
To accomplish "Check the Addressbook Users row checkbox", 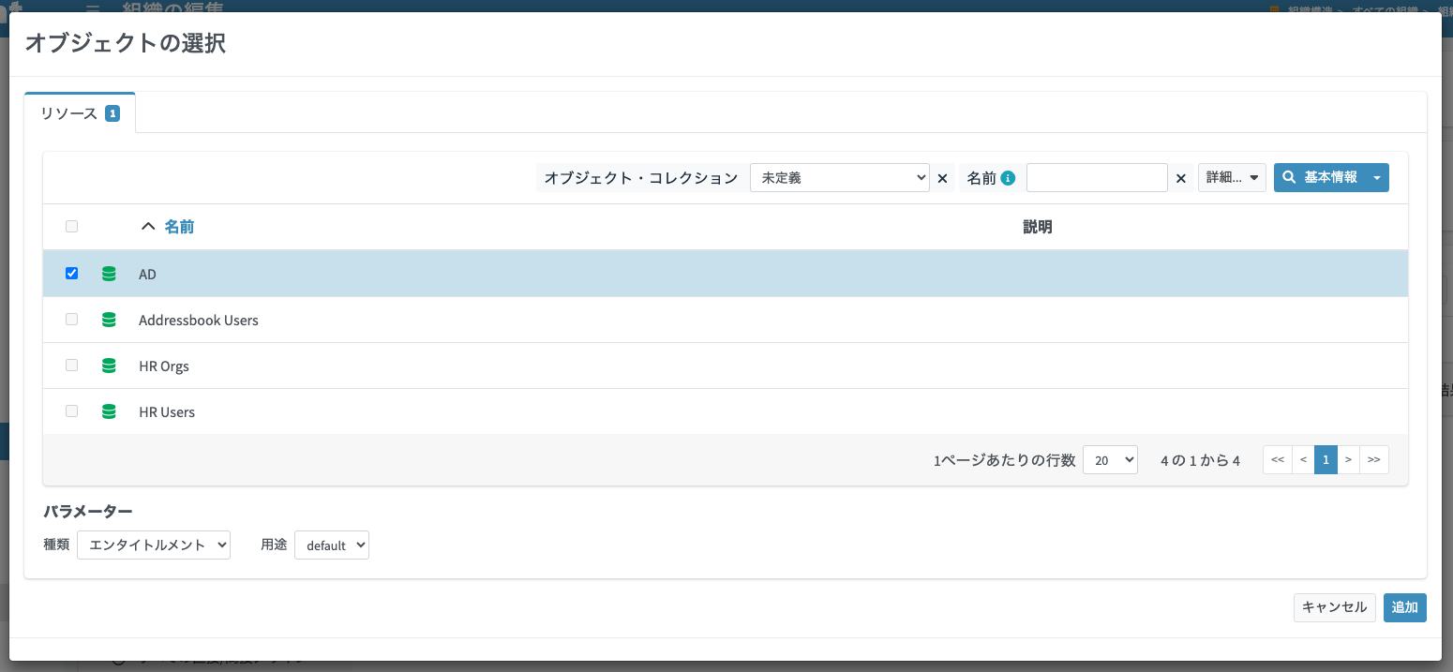I will (x=71, y=320).
